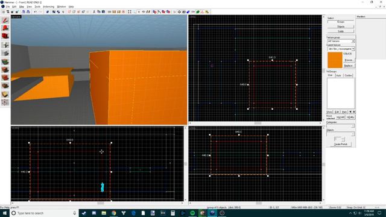Click the Browse texture button
The height and width of the screenshot is (217, 386).
coord(349,60)
